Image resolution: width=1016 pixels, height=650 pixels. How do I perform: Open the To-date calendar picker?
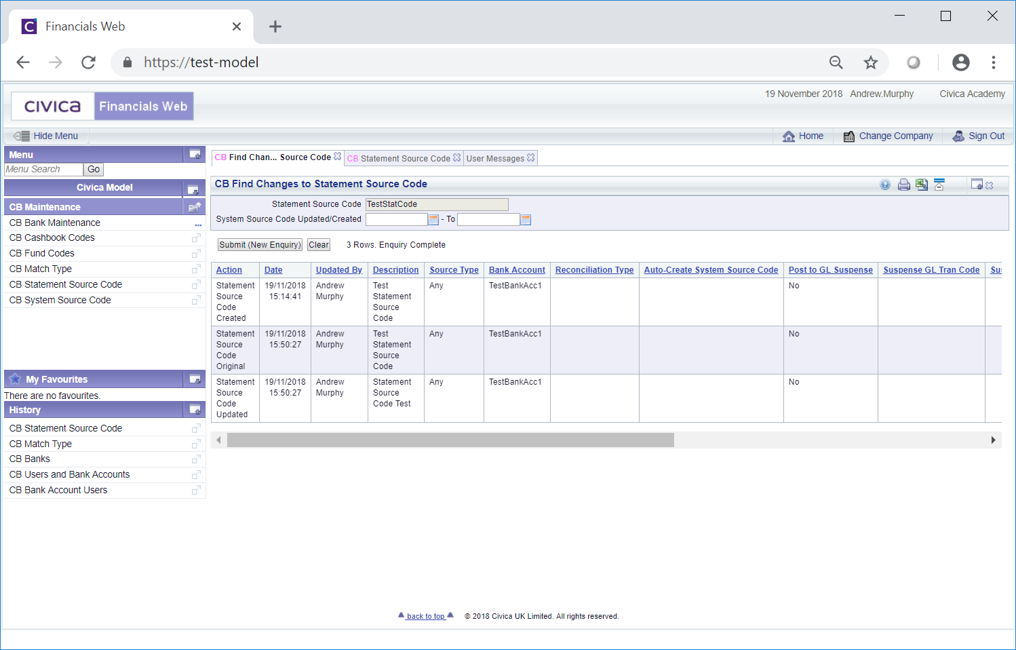[x=526, y=219]
